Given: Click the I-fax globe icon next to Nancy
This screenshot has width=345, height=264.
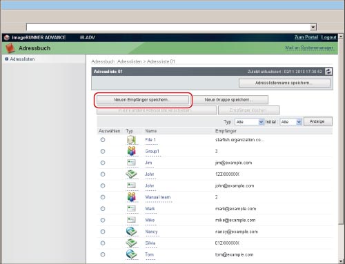Looking at the screenshot, I should click(131, 231).
